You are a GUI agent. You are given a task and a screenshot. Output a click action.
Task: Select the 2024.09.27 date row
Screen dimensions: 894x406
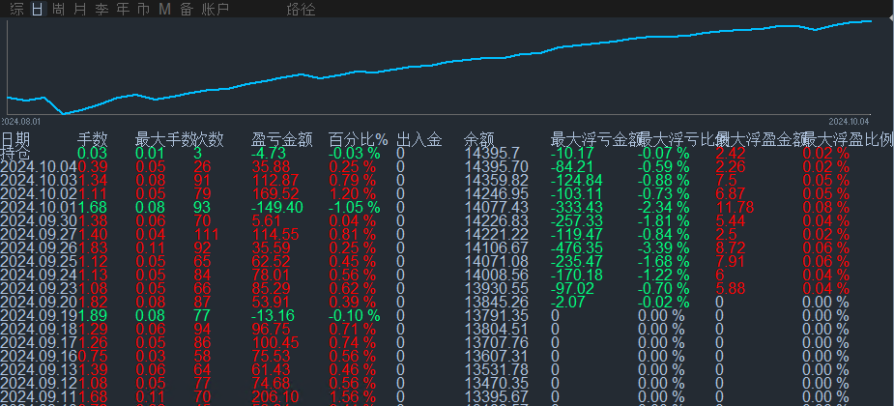tap(447, 234)
